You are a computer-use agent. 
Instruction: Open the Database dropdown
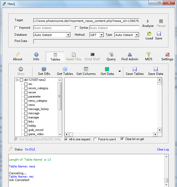pyautogui.click(x=68, y=35)
